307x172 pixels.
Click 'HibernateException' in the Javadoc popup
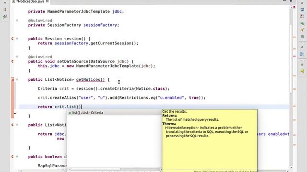pyautogui.click(x=181, y=128)
